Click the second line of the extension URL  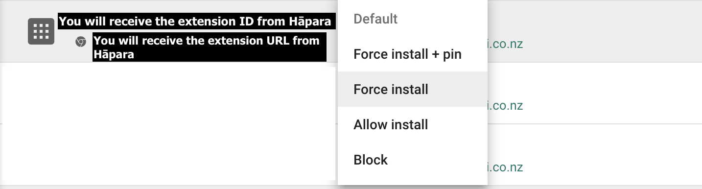pyautogui.click(x=114, y=54)
